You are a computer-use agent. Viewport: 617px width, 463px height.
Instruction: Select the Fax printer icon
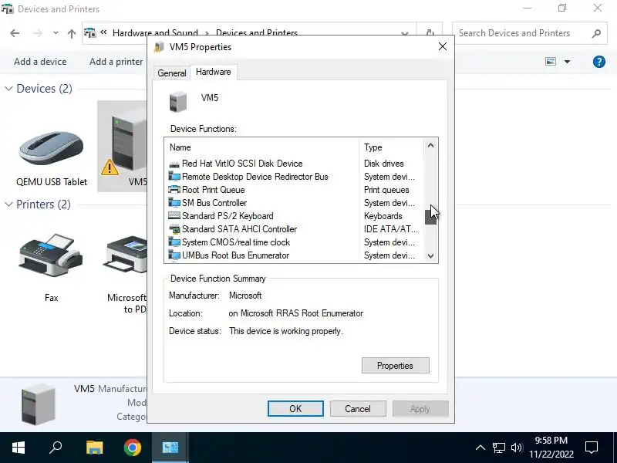(x=51, y=255)
